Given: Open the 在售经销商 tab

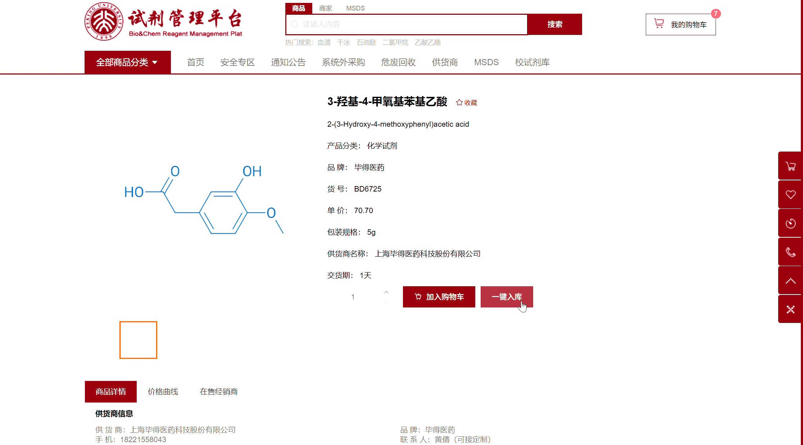Looking at the screenshot, I should tap(219, 392).
